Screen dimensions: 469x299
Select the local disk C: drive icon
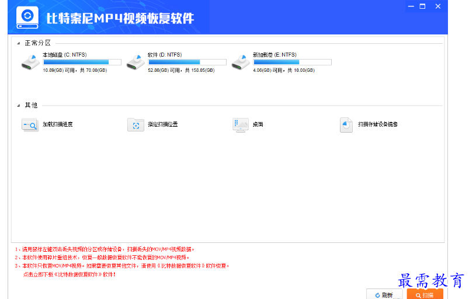click(30, 61)
